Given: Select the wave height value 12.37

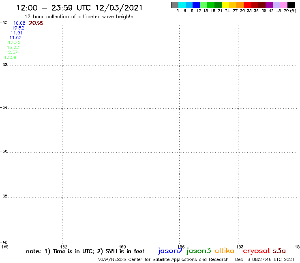Looking at the screenshot, I should click(12, 52).
